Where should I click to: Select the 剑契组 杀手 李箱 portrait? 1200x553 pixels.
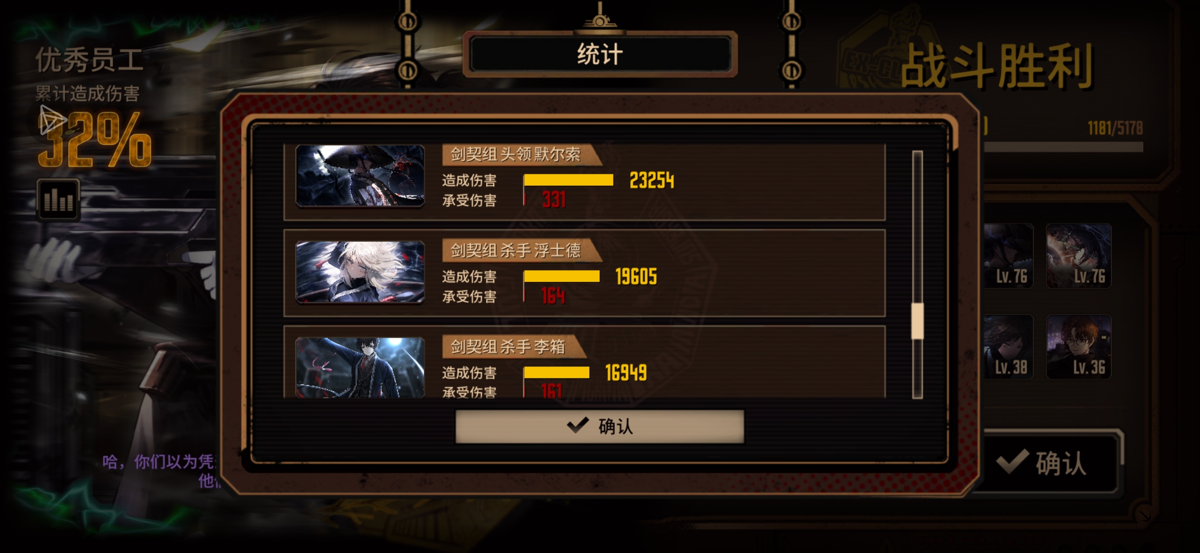[x=360, y=367]
